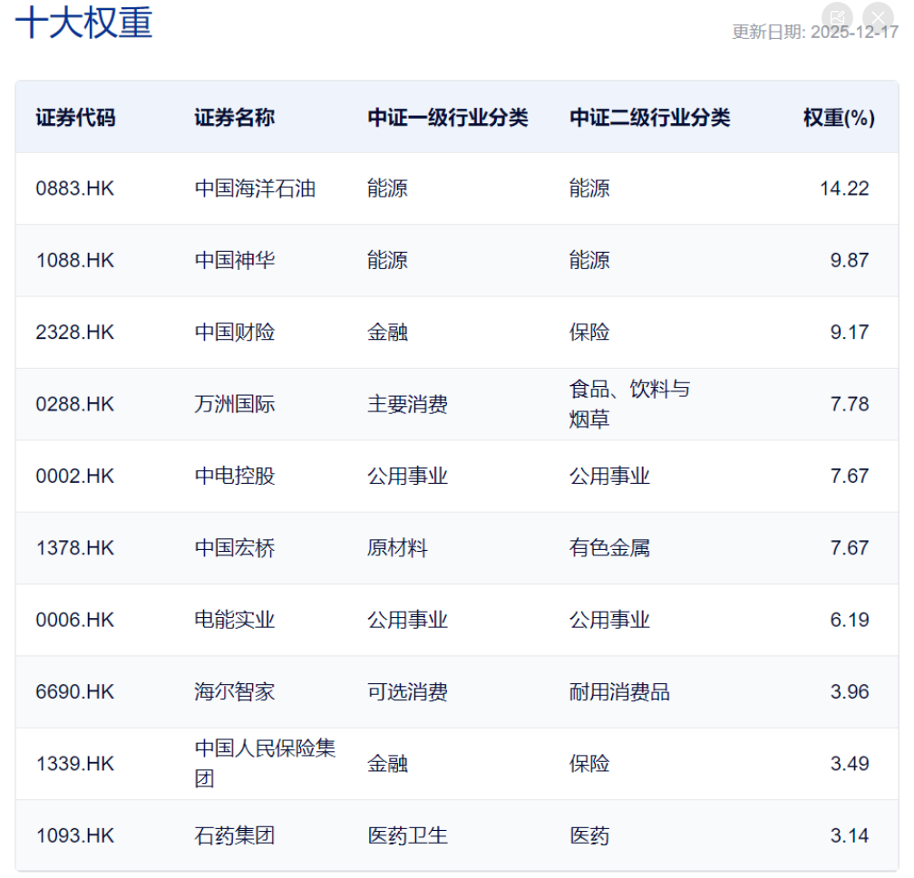
Task: Click the 主要消费 industry cell
Action: (x=407, y=404)
